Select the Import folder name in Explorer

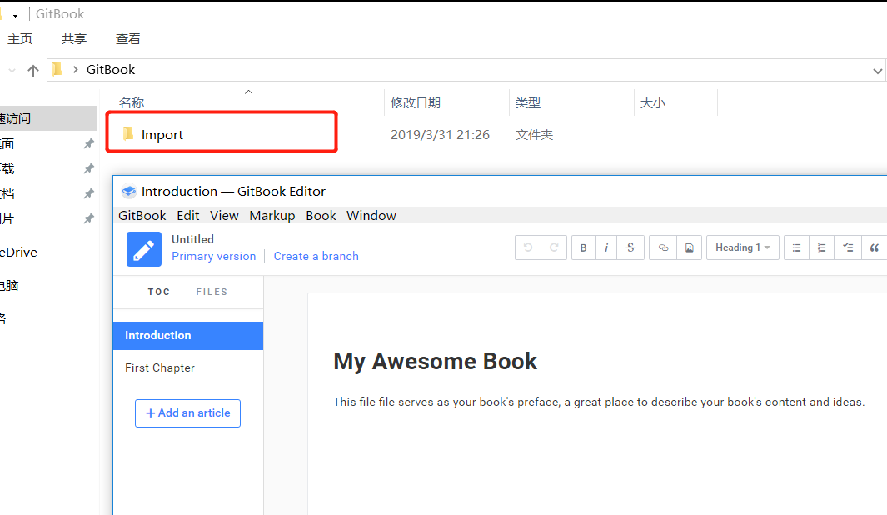pos(162,135)
